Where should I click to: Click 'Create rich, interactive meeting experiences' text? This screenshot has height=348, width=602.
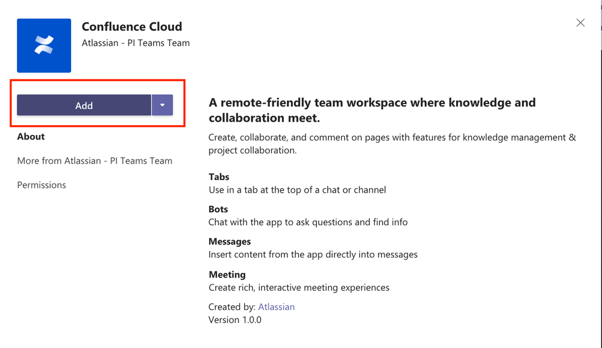coord(299,288)
